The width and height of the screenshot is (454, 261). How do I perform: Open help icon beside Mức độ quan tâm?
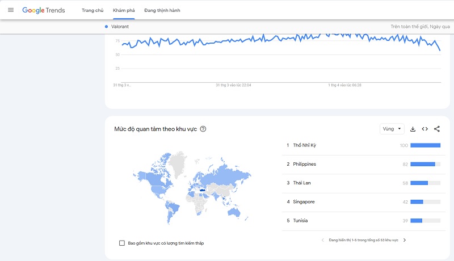coord(203,129)
